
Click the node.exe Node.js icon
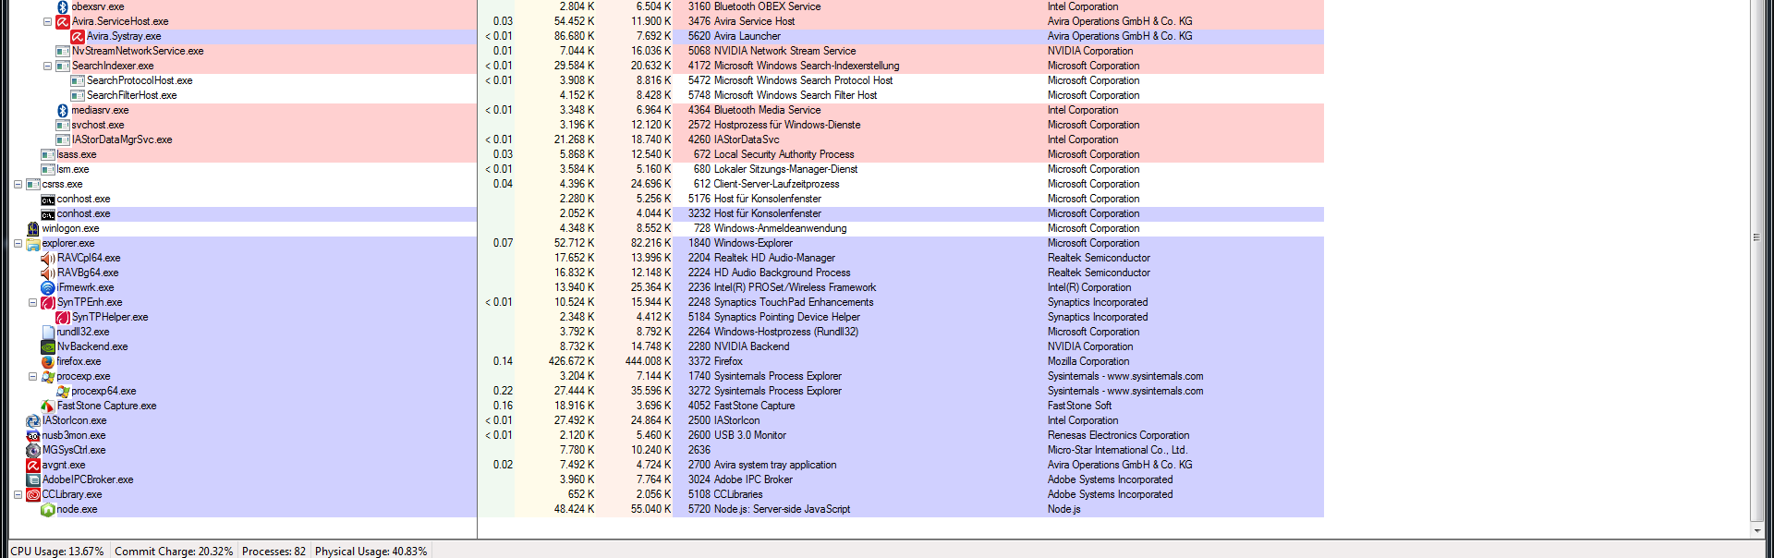click(48, 509)
